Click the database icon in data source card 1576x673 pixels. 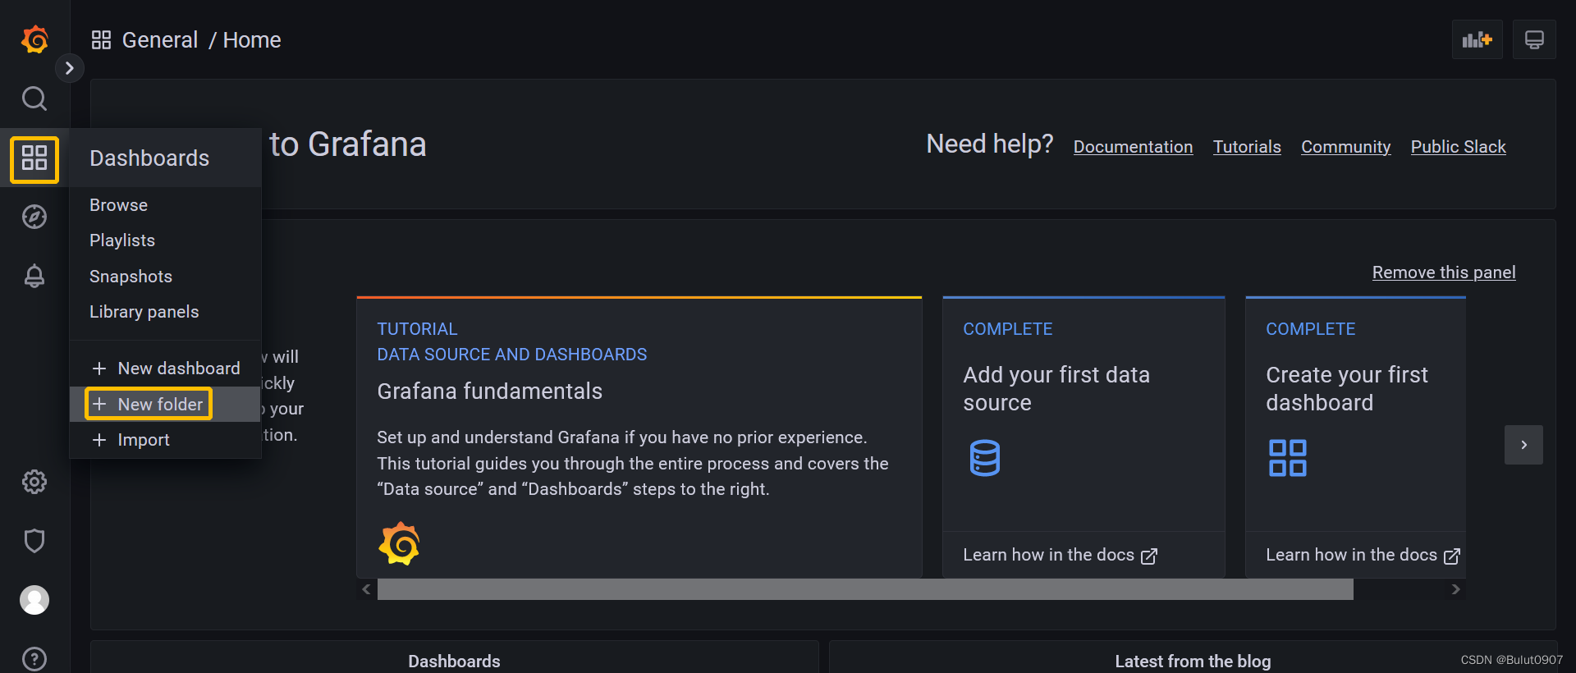coord(985,458)
